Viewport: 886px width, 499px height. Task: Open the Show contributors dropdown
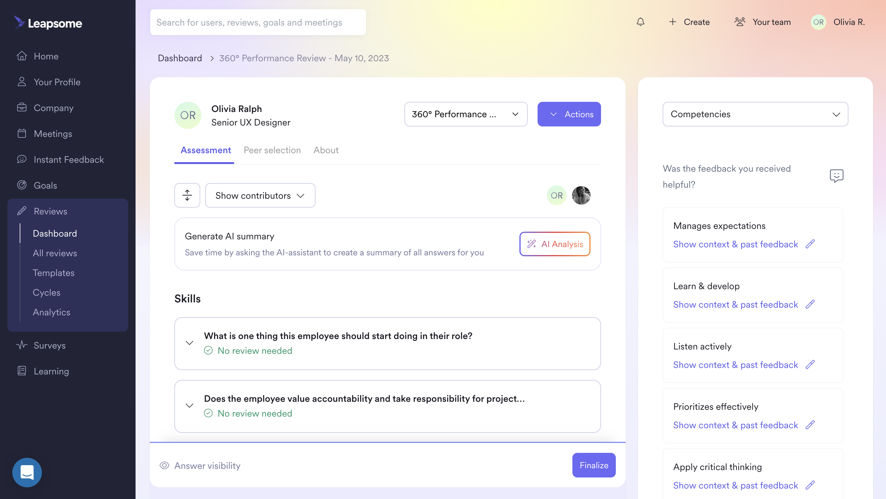coord(260,195)
